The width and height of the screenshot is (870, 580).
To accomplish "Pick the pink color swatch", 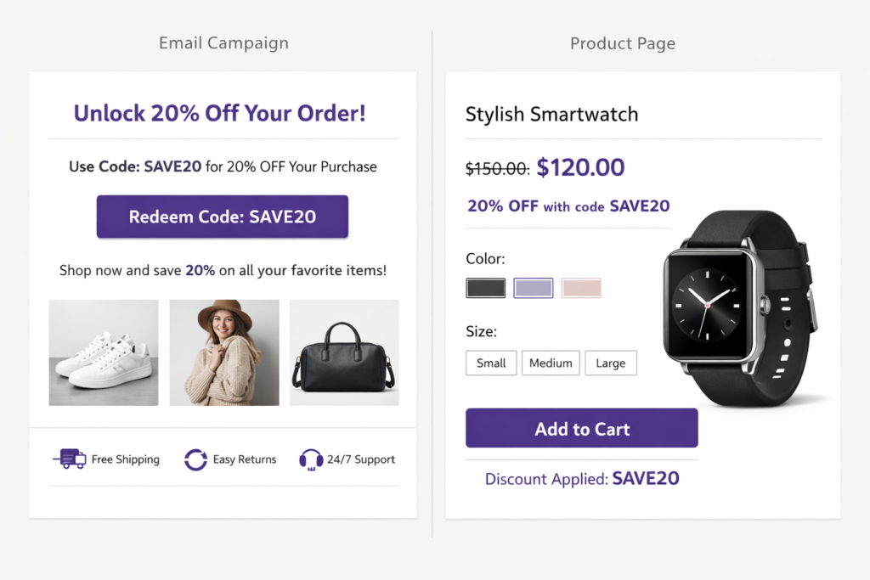I will 581,287.
